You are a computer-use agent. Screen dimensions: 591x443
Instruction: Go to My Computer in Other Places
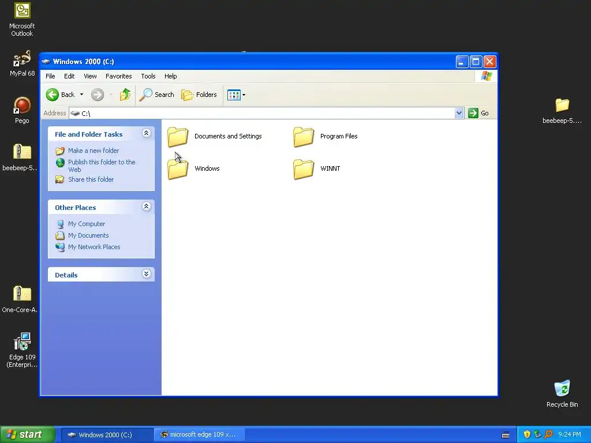click(87, 224)
